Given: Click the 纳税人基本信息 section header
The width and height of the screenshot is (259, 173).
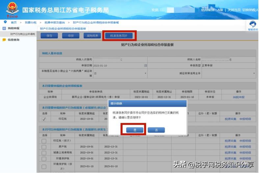Looking at the screenshot, I should pos(147,53).
